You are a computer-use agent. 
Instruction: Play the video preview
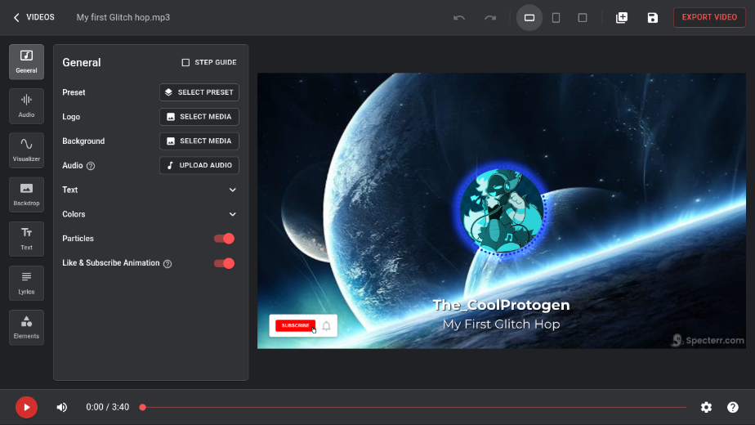(26, 407)
